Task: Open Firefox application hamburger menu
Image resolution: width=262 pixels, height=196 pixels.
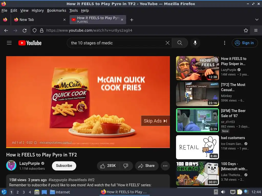Action: pyautogui.click(x=256, y=30)
